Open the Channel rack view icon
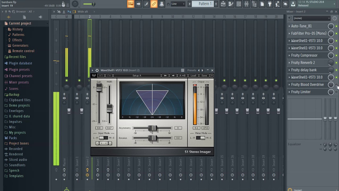This screenshot has width=339, height=191. point(239,4)
